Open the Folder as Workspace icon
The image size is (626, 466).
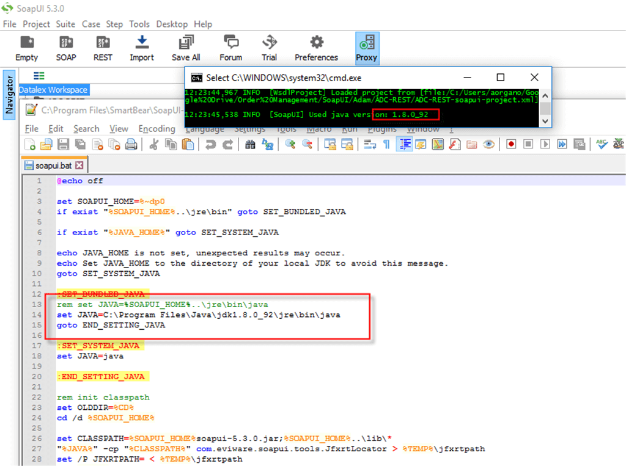(x=472, y=144)
